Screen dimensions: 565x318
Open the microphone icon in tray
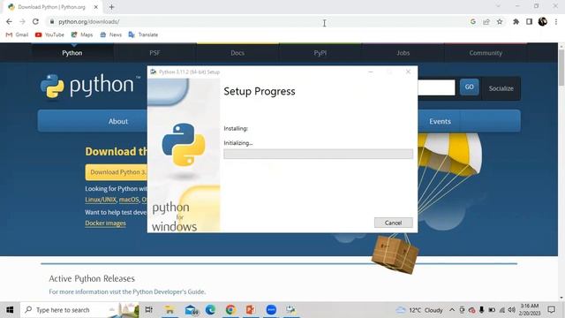click(x=481, y=310)
